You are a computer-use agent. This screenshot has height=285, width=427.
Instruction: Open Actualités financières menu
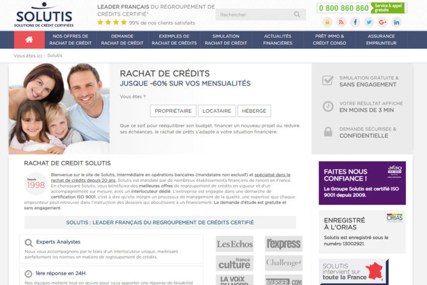277,40
